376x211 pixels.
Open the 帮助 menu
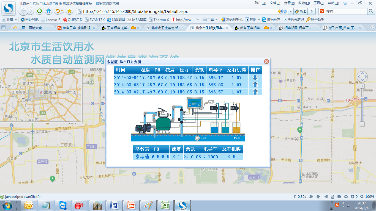coord(333,3)
